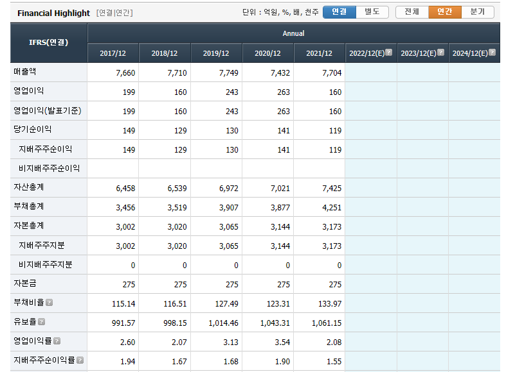515x372 pixels.
Task: Switch to the 연간 tab
Action: click(445, 12)
